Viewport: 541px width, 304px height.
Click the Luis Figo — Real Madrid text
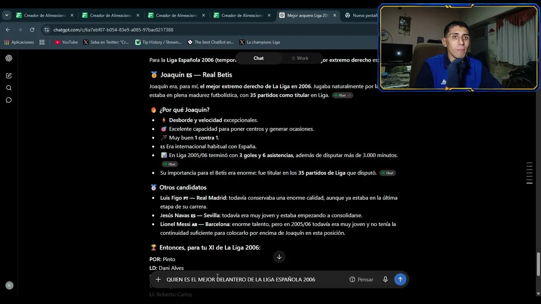(193, 198)
